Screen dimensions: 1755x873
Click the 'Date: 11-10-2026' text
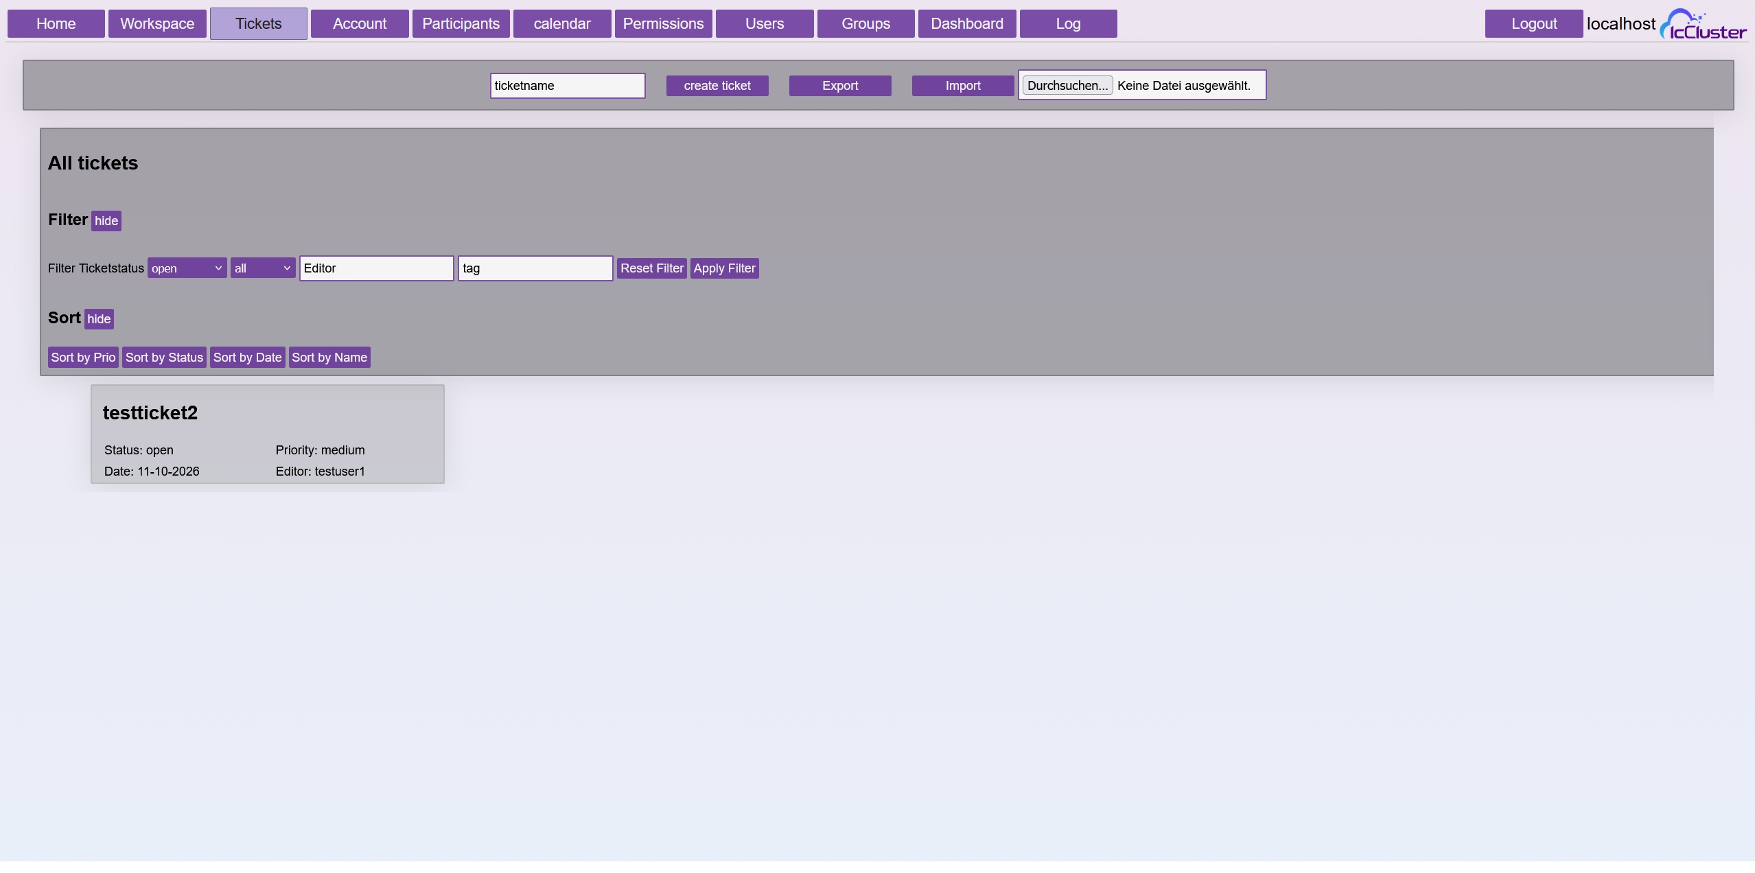[152, 472]
